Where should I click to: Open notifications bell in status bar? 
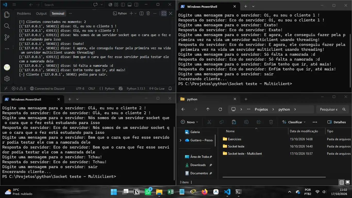tap(170, 88)
